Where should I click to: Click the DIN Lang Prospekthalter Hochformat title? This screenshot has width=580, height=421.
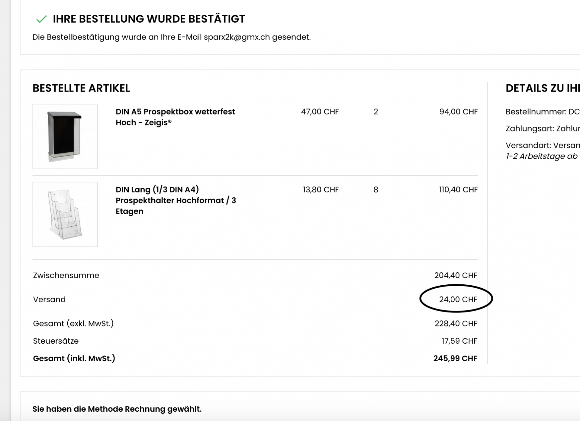pos(176,200)
